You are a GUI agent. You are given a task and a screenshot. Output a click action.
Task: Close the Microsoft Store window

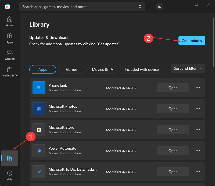point(209,4)
